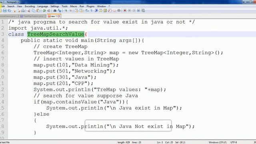Close the TreeMapSearch.java tab with its X
The image size is (256, 144).
click(45, 16)
